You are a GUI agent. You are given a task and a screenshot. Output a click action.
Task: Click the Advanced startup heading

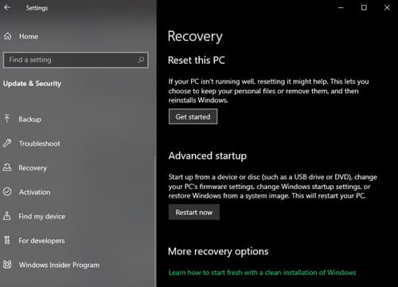[x=208, y=155]
